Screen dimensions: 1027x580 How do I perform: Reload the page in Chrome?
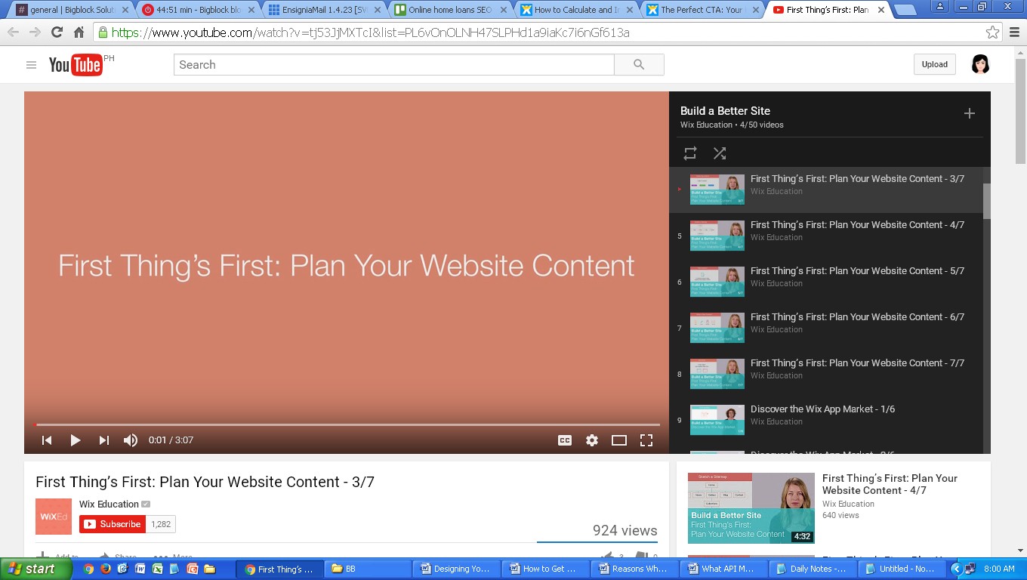57,32
